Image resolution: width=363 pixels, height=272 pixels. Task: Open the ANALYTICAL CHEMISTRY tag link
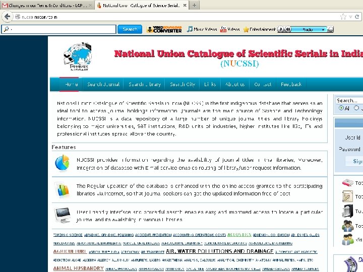(235, 260)
